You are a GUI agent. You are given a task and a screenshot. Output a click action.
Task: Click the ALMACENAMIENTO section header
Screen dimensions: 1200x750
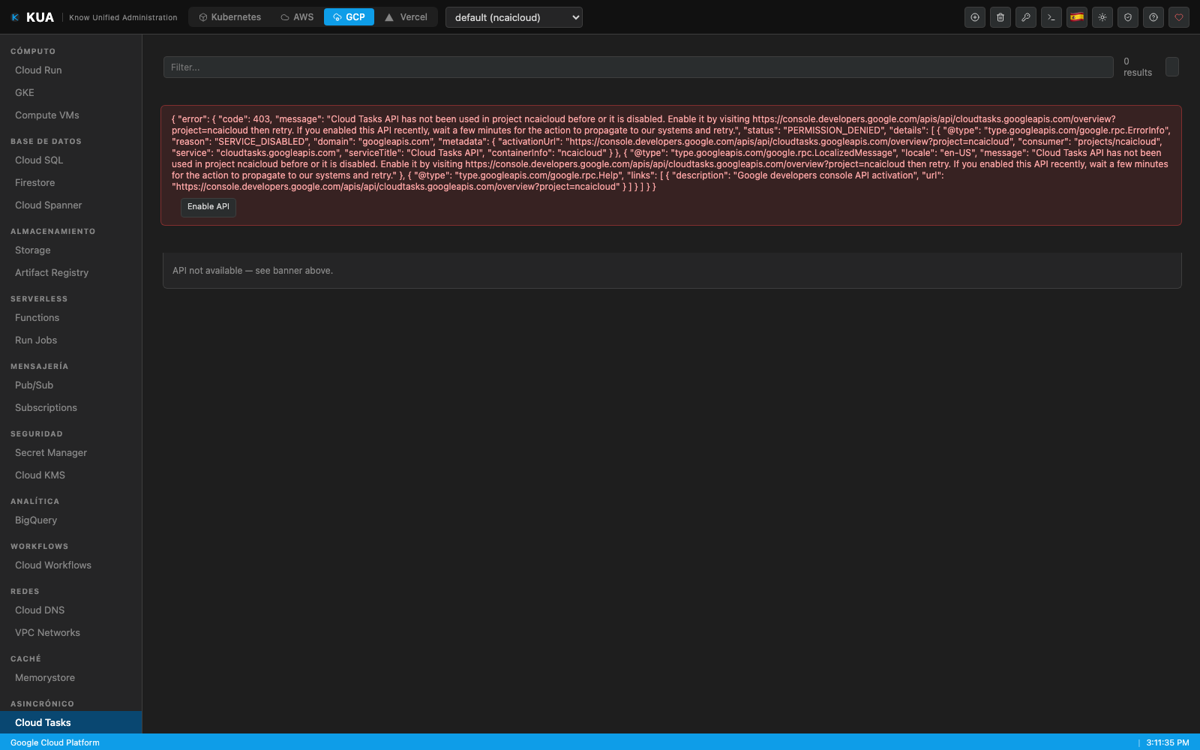[x=52, y=232]
